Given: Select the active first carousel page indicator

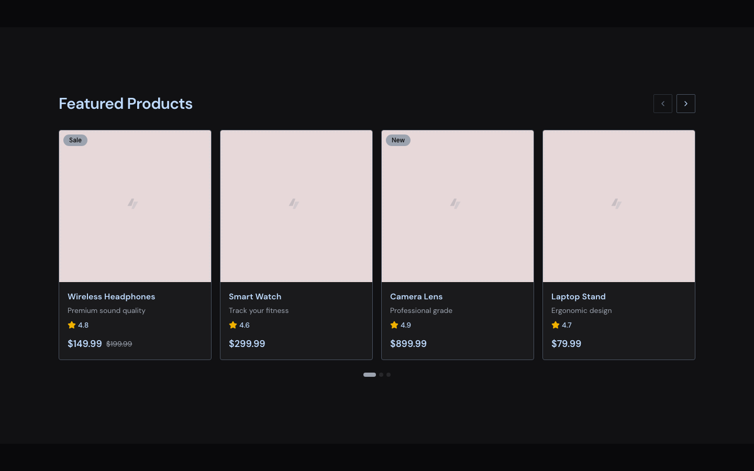Looking at the screenshot, I should [x=370, y=375].
